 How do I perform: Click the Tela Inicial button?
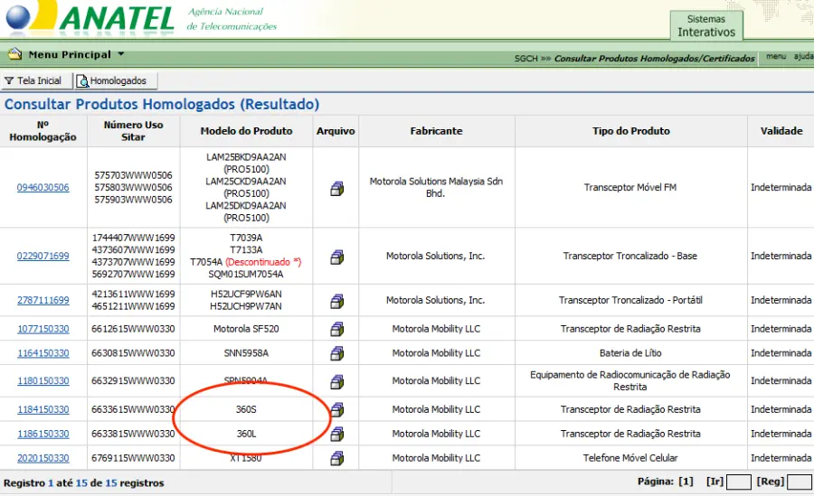(x=33, y=81)
